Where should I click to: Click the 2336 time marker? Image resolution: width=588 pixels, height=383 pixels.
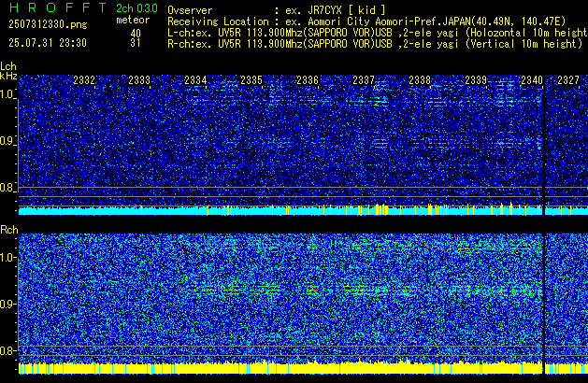[x=308, y=80]
